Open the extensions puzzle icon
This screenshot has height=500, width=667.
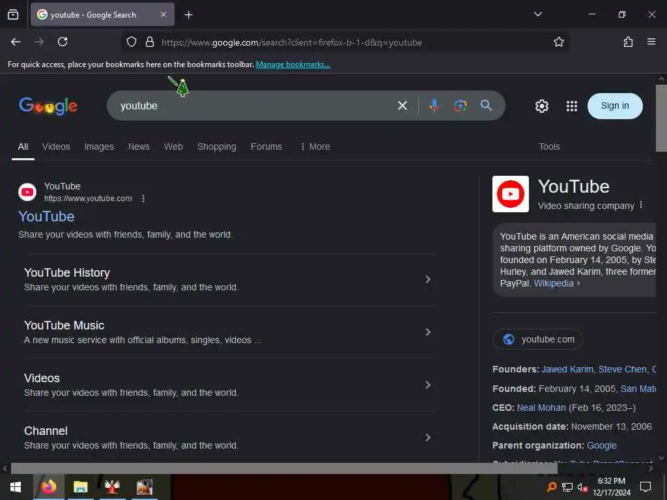point(628,42)
